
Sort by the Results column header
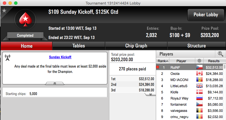pyautogui.click(x=214, y=61)
